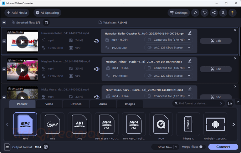Click the detect device icon beside search
Image resolution: width=241 pixels, height=153 pixels.
pos(230,103)
